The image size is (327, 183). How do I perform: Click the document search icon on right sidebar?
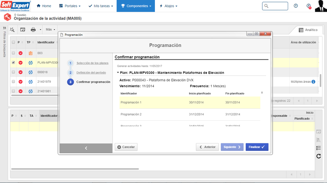[318, 140]
